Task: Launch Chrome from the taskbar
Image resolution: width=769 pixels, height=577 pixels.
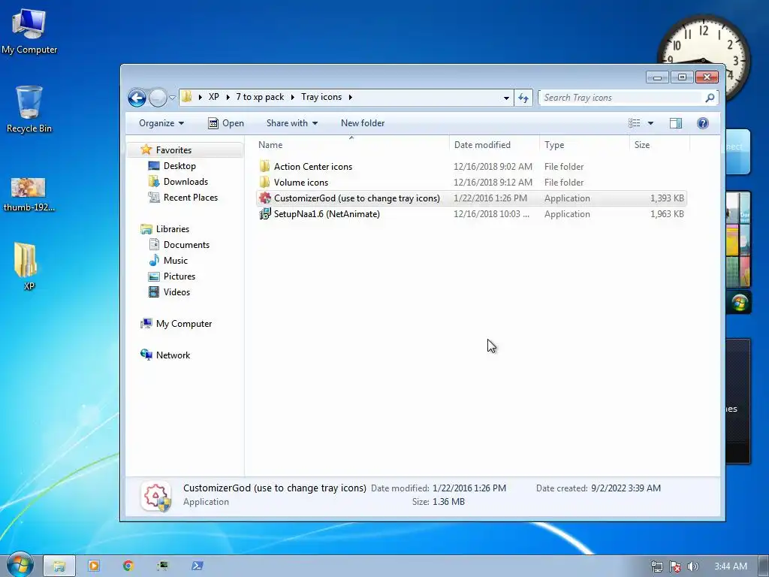Action: coord(128,566)
